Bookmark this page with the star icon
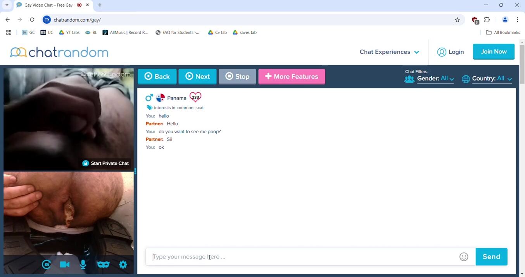Viewport: 525px width, 277px height. [x=457, y=20]
